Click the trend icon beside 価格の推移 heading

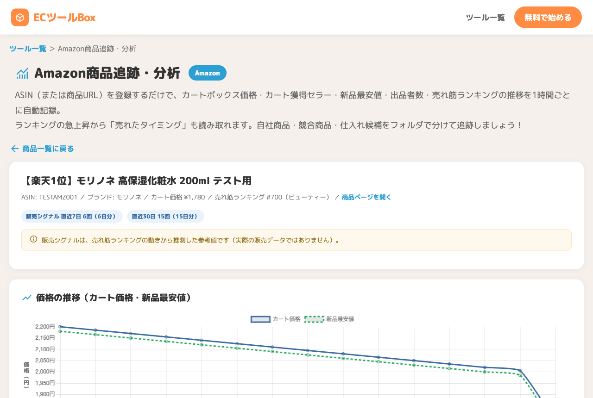(x=27, y=298)
